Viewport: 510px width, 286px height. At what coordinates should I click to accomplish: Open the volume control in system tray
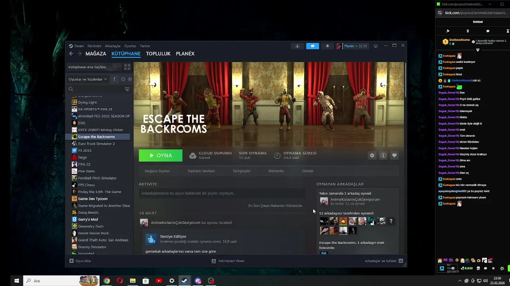485,281
